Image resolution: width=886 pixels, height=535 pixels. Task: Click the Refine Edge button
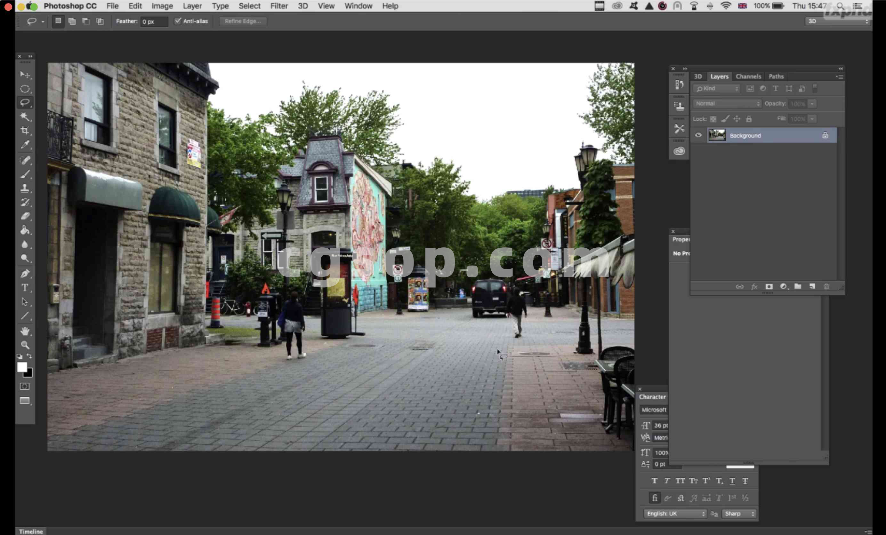click(243, 21)
